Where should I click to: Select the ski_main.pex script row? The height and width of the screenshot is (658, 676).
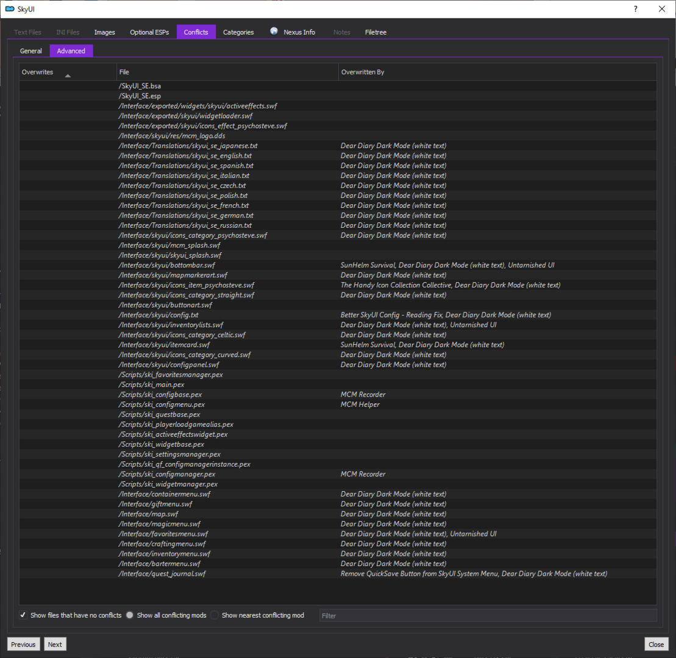click(x=338, y=384)
